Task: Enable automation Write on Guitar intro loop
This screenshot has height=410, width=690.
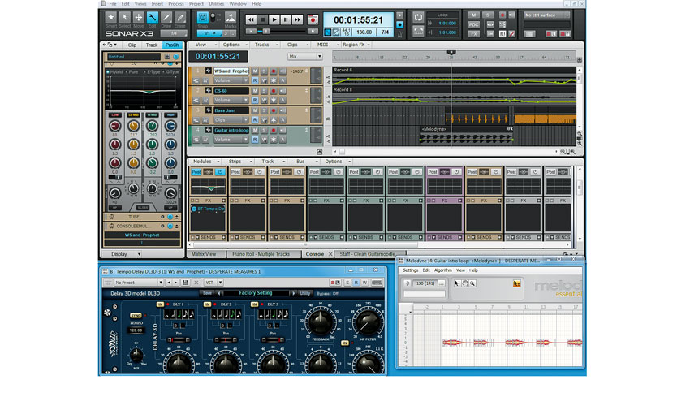Action: pos(264,140)
